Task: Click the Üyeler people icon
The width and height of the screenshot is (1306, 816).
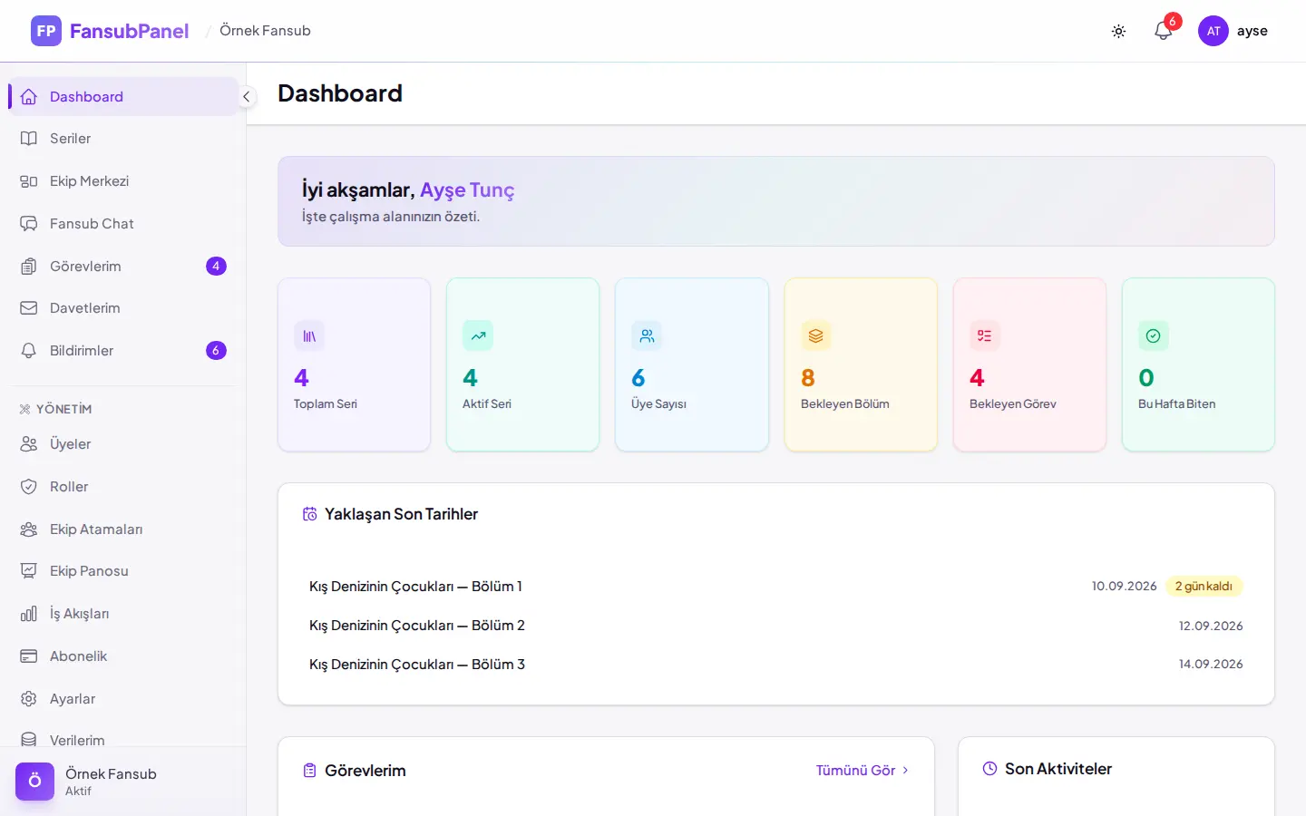Action: [x=29, y=444]
